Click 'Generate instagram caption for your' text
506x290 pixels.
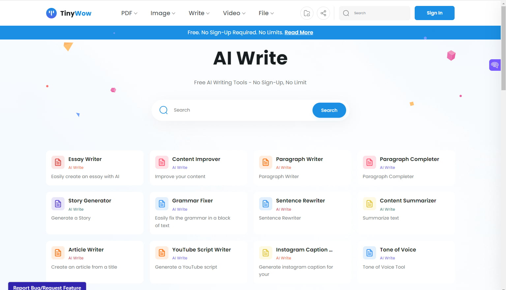tap(296, 270)
